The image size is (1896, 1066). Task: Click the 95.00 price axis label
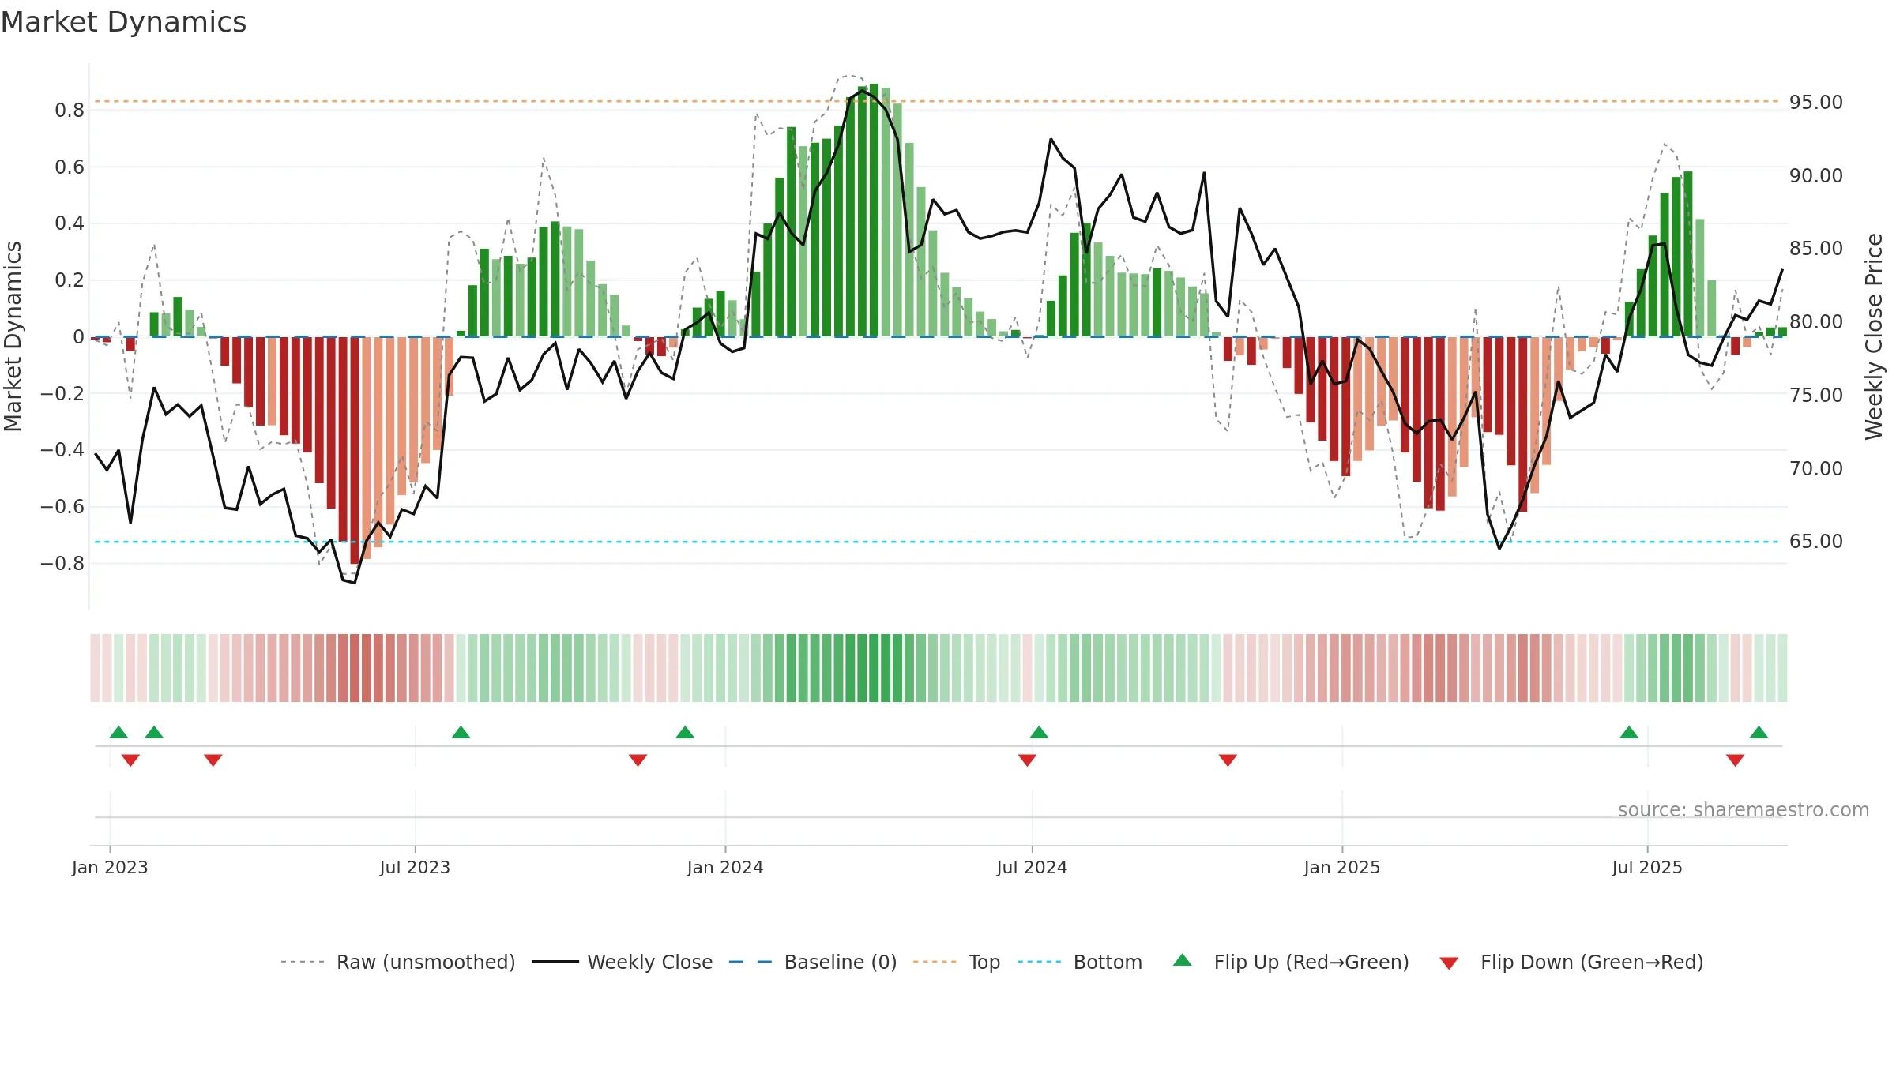click(1816, 102)
